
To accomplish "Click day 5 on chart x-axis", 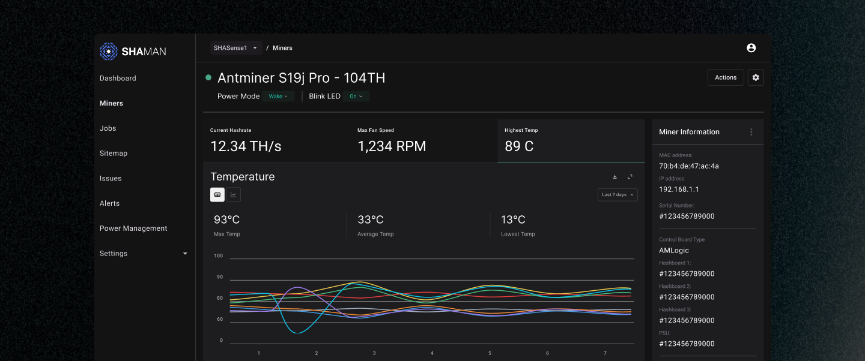I will coord(490,353).
